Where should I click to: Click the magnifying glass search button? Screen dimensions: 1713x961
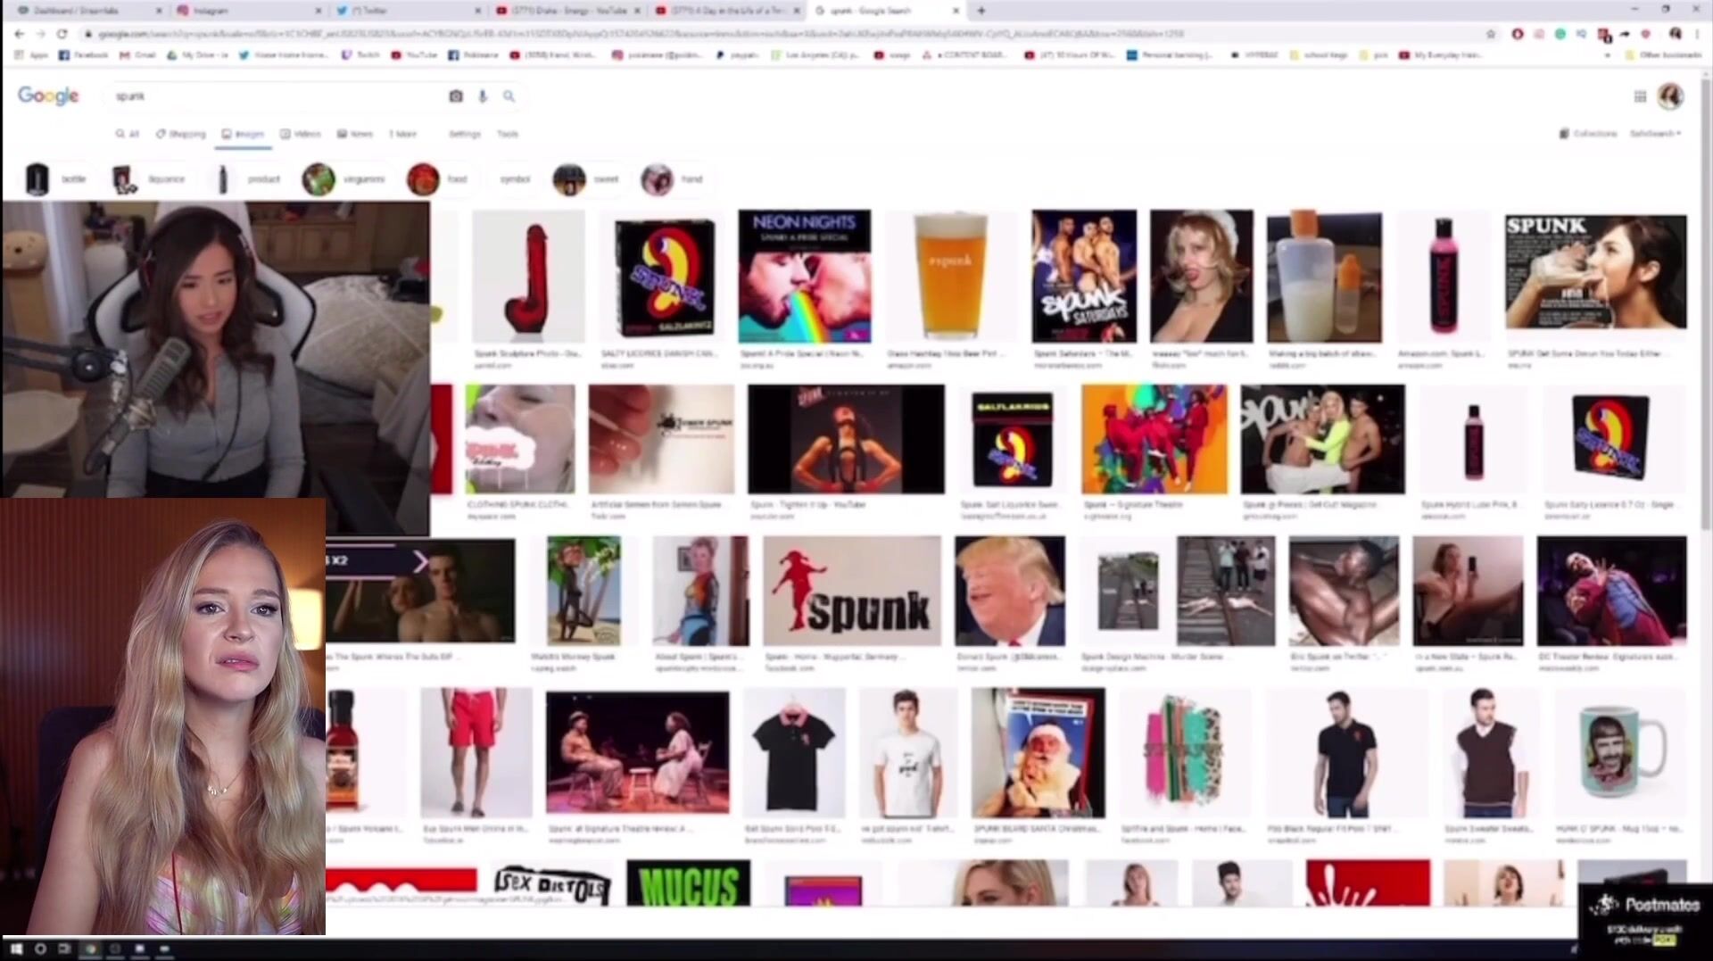coord(509,96)
